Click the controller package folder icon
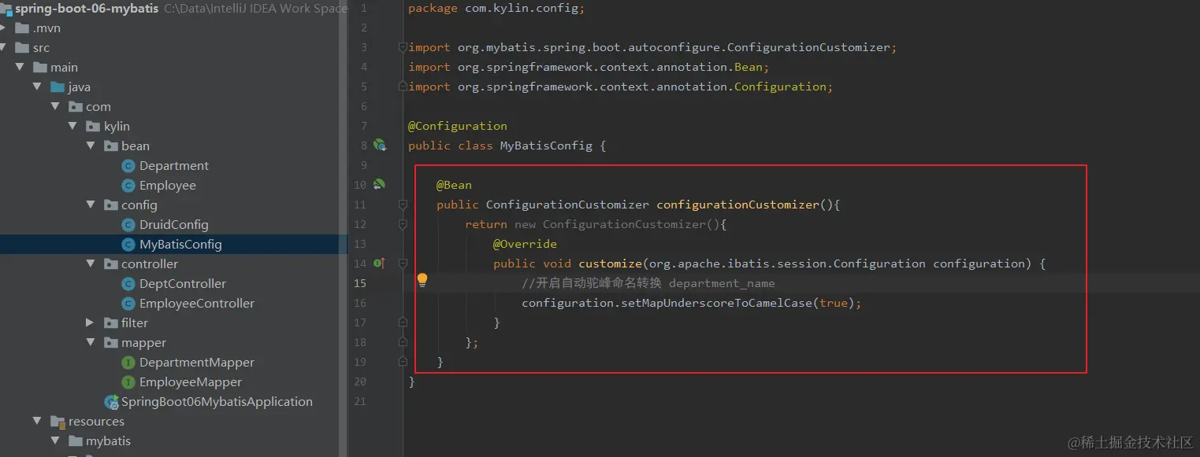The image size is (1200, 457). (x=111, y=264)
